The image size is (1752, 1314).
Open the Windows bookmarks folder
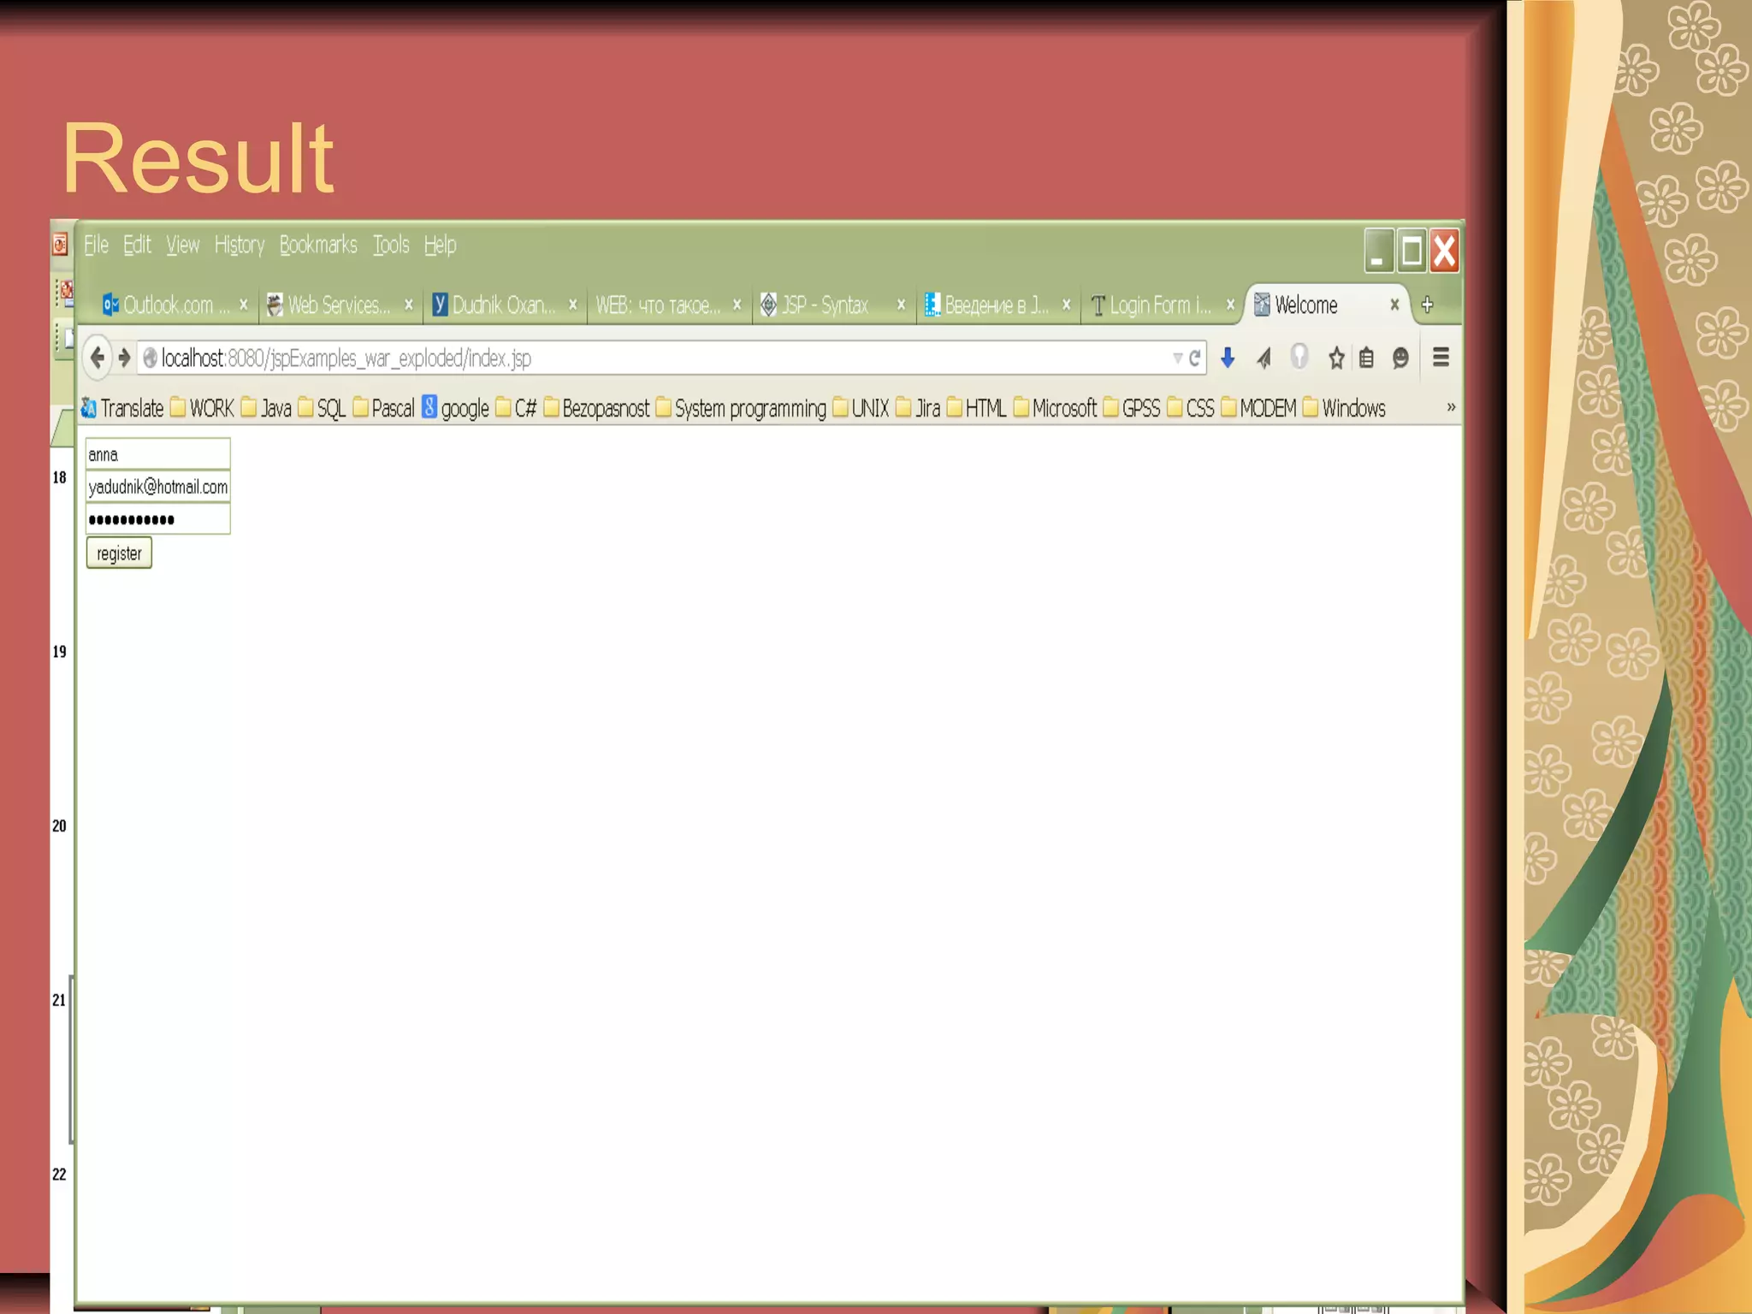[1344, 408]
